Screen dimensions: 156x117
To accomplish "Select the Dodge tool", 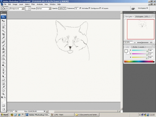I will tap(3, 66).
